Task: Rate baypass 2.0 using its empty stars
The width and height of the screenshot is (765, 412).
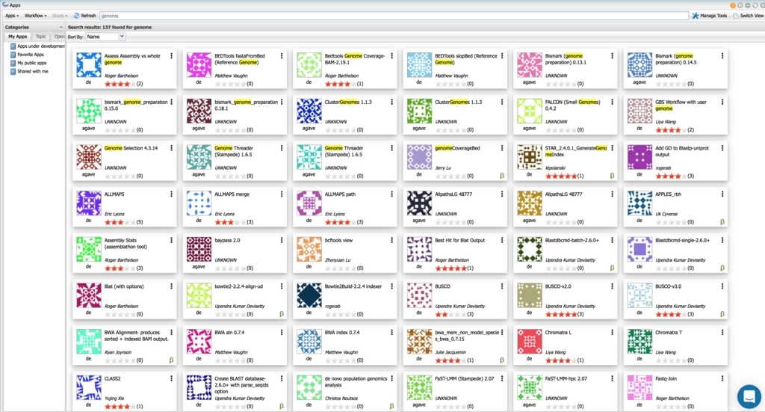Action: click(230, 268)
